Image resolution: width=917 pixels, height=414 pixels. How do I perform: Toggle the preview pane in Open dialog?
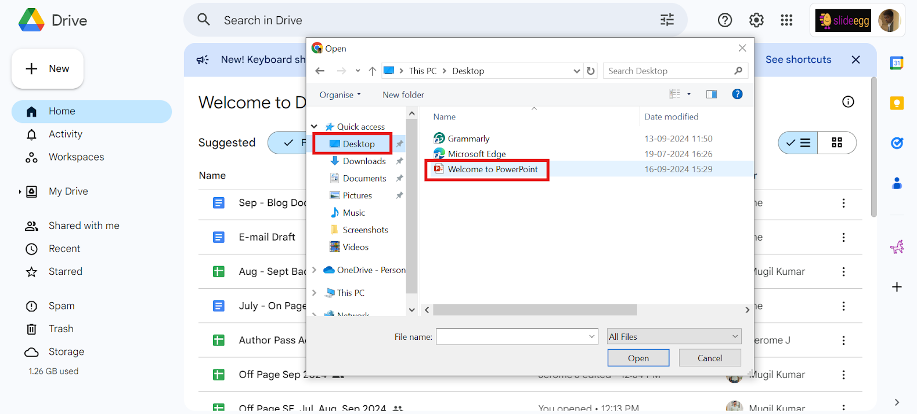(x=711, y=94)
